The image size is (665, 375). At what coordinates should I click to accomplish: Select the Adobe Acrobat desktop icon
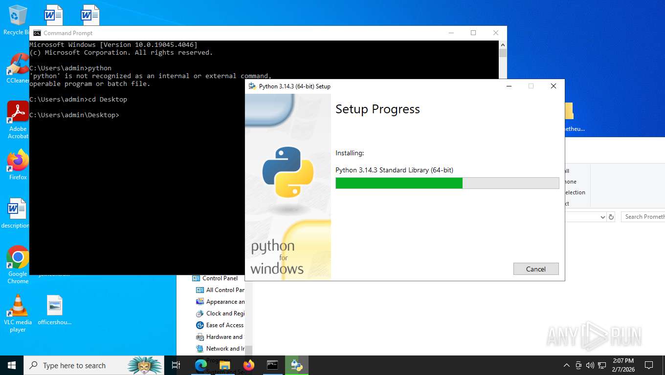[18, 120]
